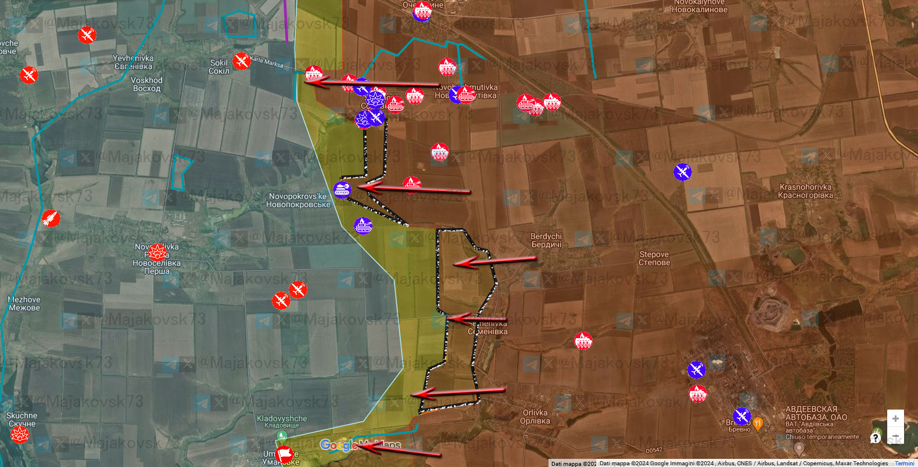Click the Google My Maps logo
This screenshot has height=467, width=918.
[x=360, y=445]
